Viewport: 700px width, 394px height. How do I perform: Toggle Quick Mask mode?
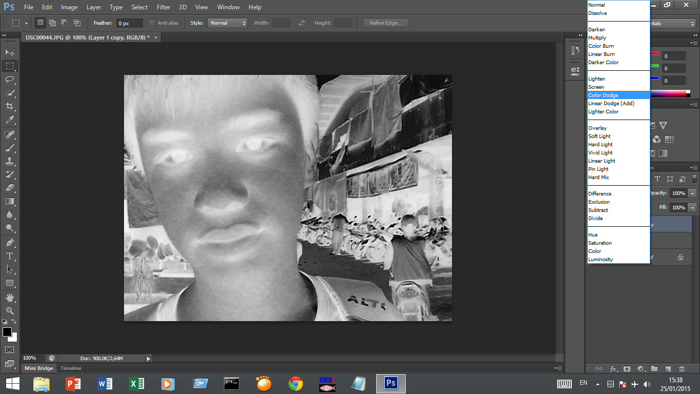10,349
